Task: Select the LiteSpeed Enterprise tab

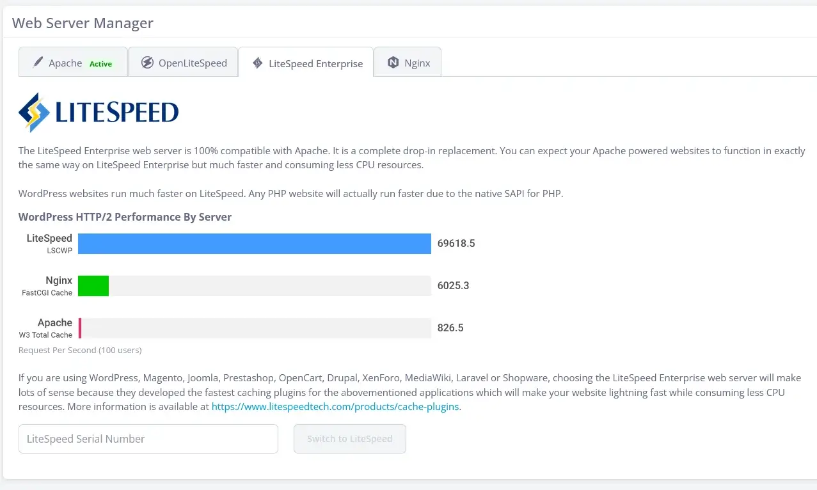Action: pyautogui.click(x=305, y=63)
